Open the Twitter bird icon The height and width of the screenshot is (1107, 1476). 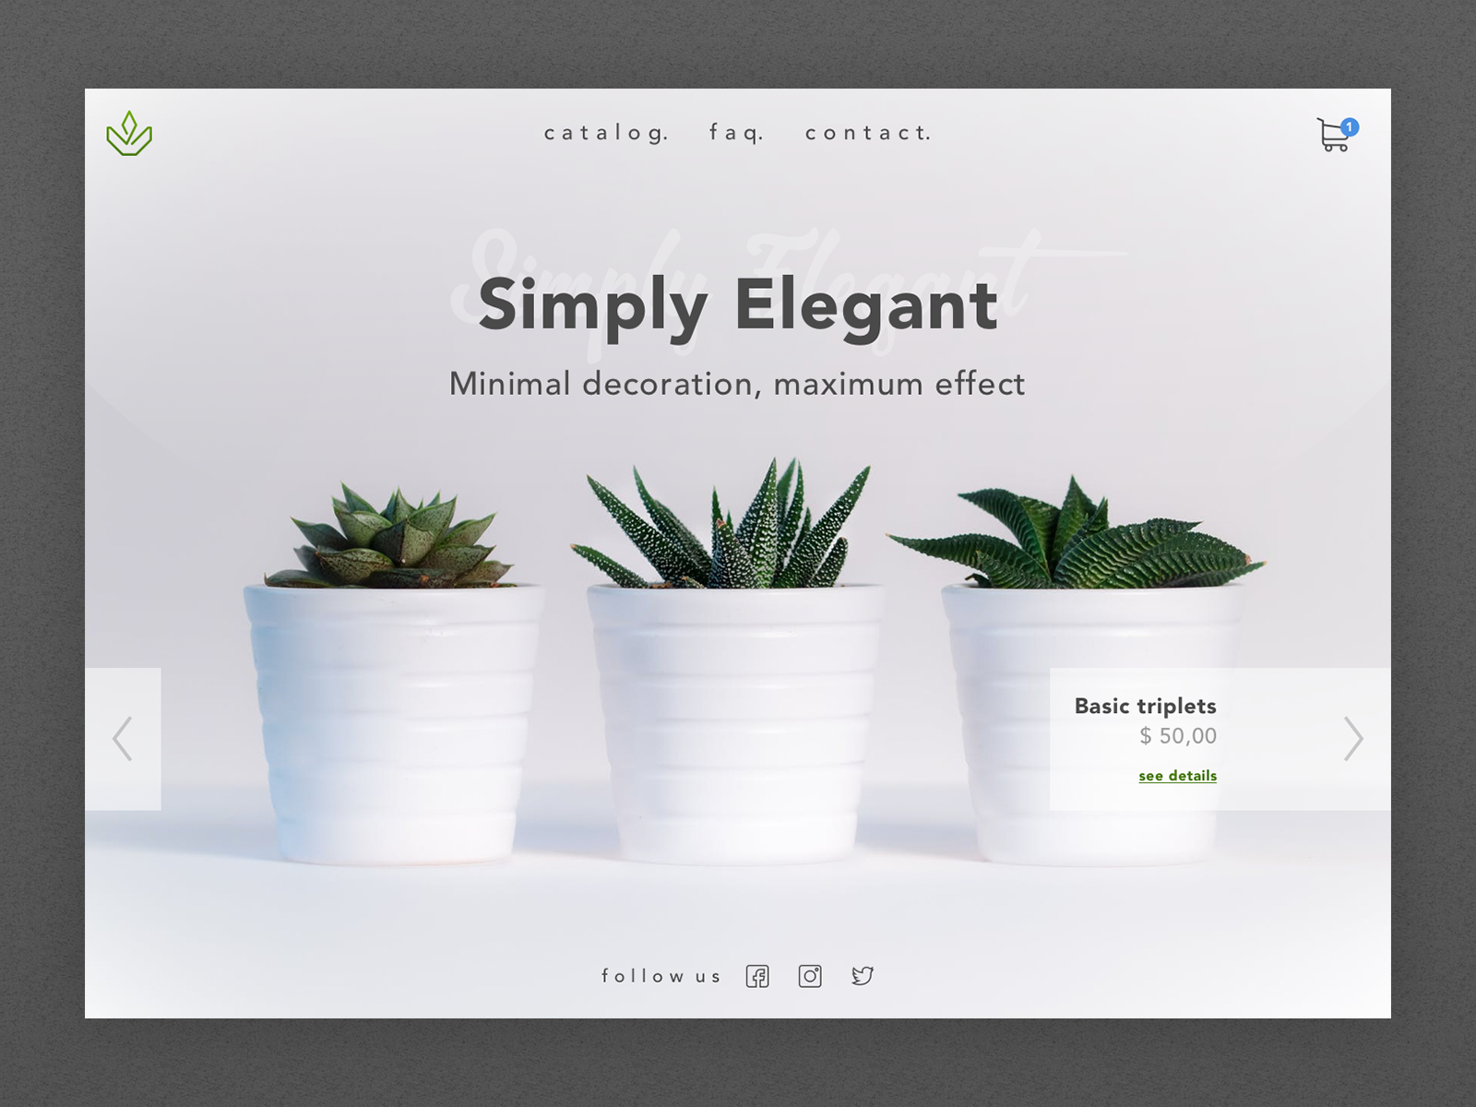[863, 975]
